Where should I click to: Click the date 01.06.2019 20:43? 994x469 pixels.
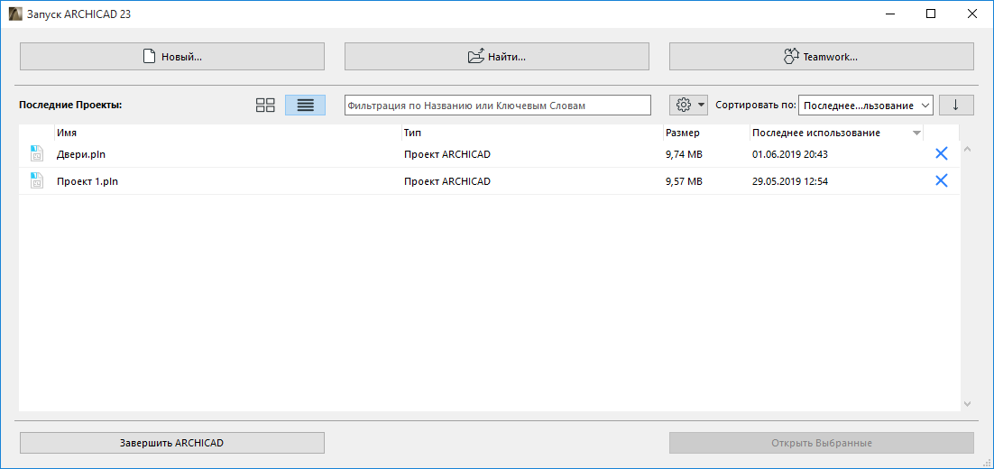(790, 154)
